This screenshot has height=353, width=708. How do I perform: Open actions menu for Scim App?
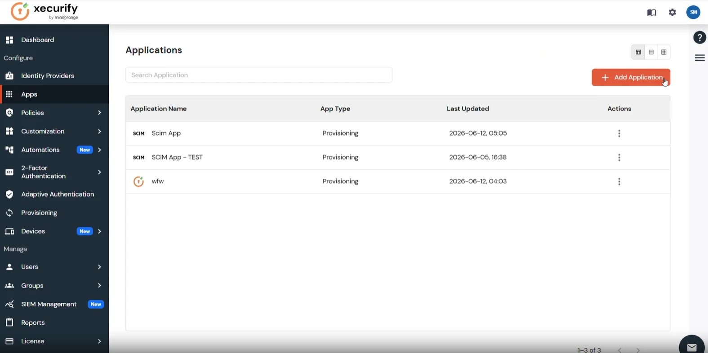click(x=619, y=133)
